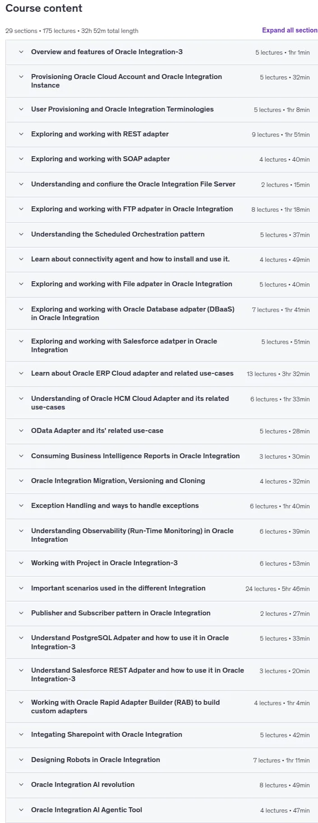
Task: Expand the SOAP adapter section chevron
Action: pos(21,159)
